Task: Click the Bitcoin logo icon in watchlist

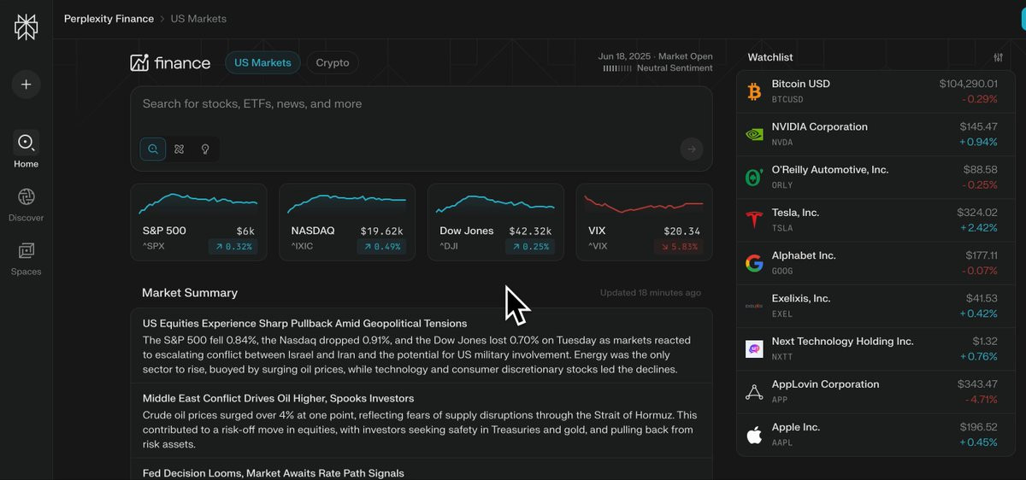Action: pos(754,91)
